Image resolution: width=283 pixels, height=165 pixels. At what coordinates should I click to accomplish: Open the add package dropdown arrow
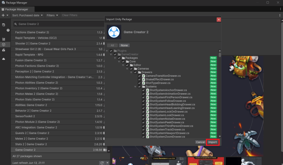[x=7, y=15]
